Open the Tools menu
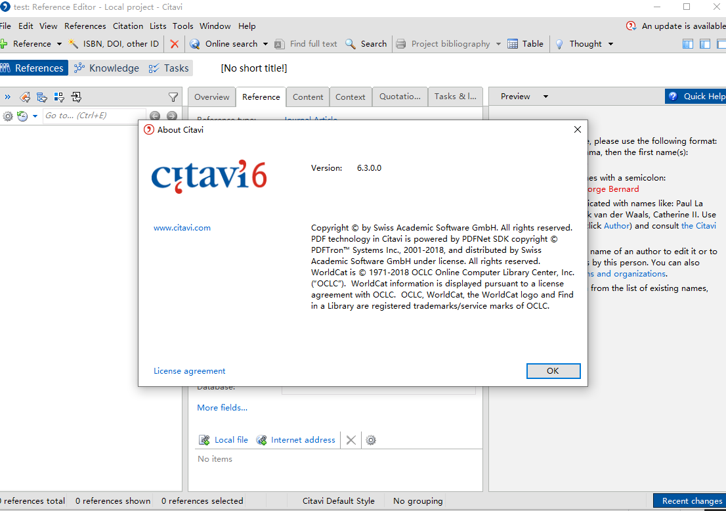The image size is (726, 511). point(183,26)
